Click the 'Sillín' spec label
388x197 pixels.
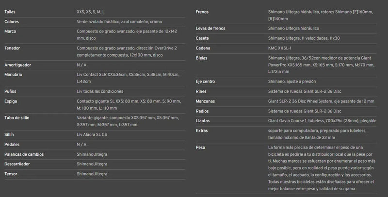click(9, 134)
